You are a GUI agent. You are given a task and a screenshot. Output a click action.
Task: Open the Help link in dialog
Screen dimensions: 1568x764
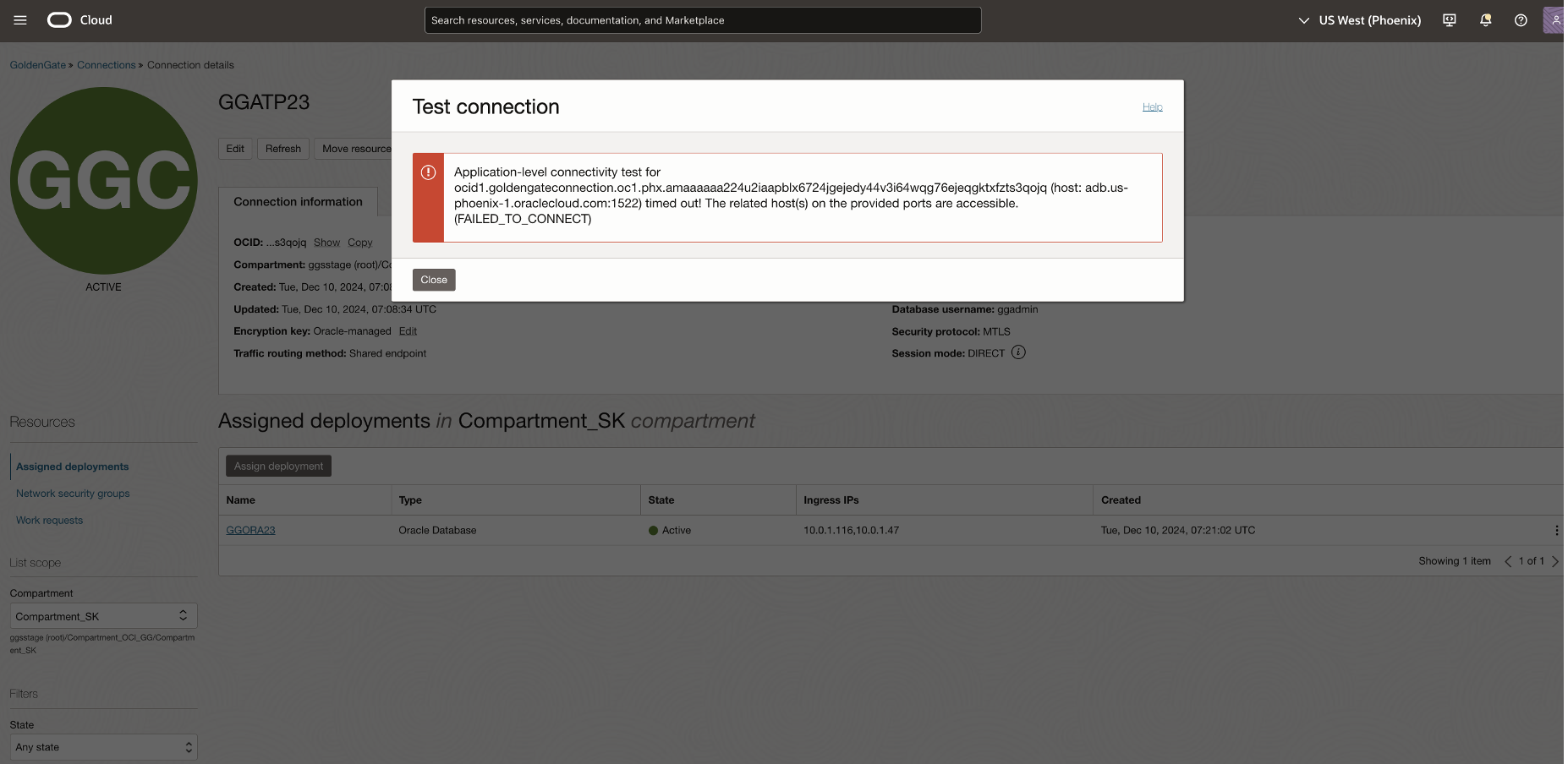(x=1153, y=107)
